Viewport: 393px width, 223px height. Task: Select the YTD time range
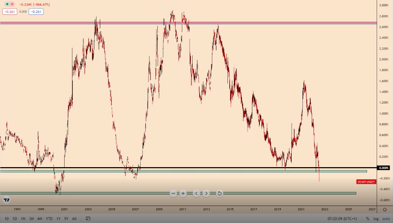(49, 219)
